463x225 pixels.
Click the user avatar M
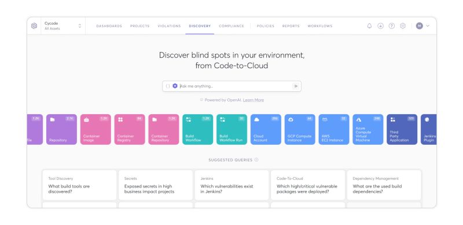(x=419, y=26)
